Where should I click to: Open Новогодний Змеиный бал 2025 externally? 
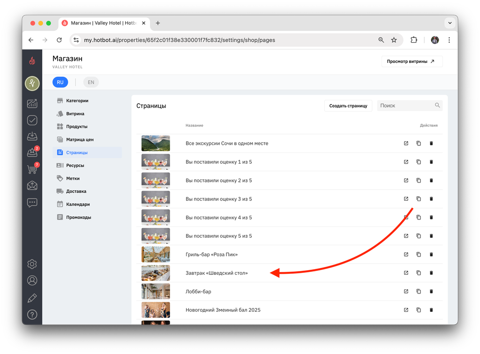406,310
